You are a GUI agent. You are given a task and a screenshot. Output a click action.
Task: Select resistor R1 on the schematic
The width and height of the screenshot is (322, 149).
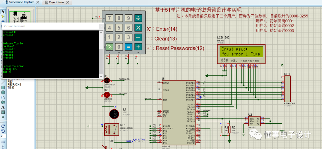(x=222, y=130)
